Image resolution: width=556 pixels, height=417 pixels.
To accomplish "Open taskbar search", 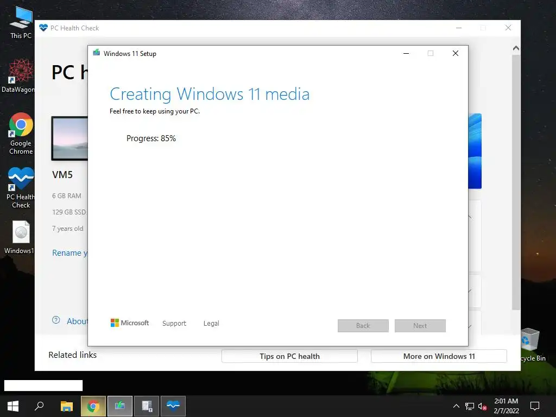I will 39,406.
